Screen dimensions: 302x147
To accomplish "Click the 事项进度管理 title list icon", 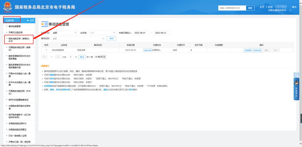I will click(x=45, y=24).
